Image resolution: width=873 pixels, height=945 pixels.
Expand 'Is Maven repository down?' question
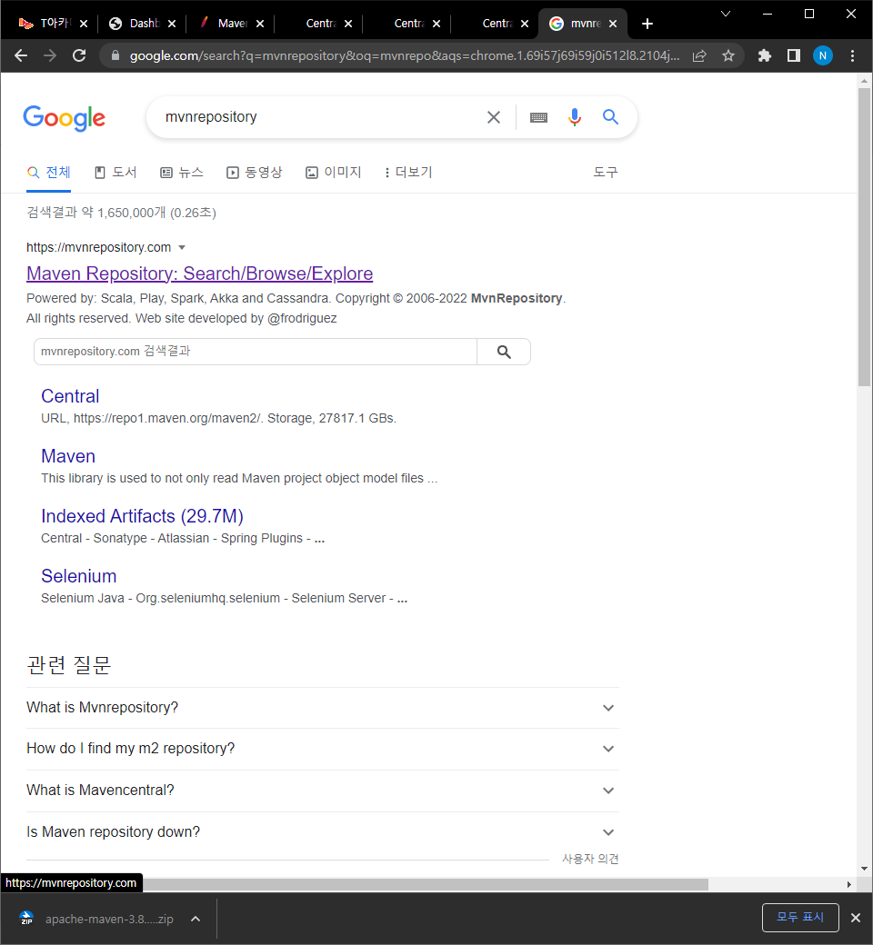(323, 831)
